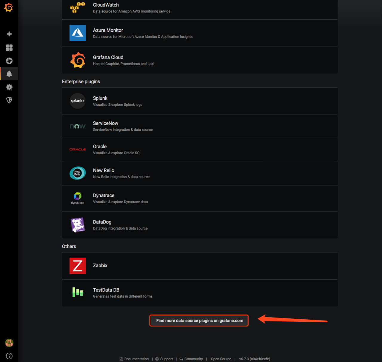
Task: Click 'Visualize & explore Oracle SQL' description
Action: pos(117,153)
